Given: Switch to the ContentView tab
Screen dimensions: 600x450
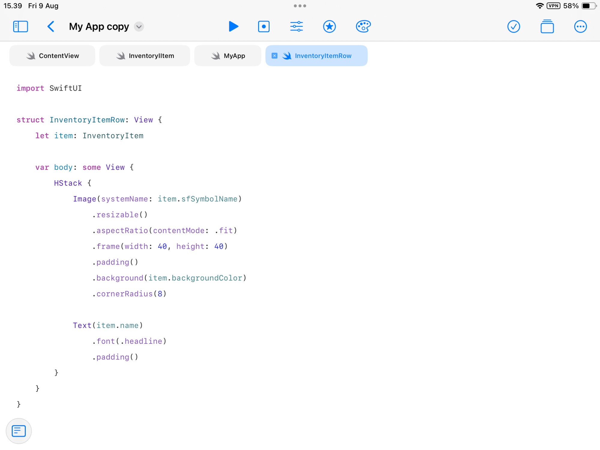Looking at the screenshot, I should (x=52, y=55).
